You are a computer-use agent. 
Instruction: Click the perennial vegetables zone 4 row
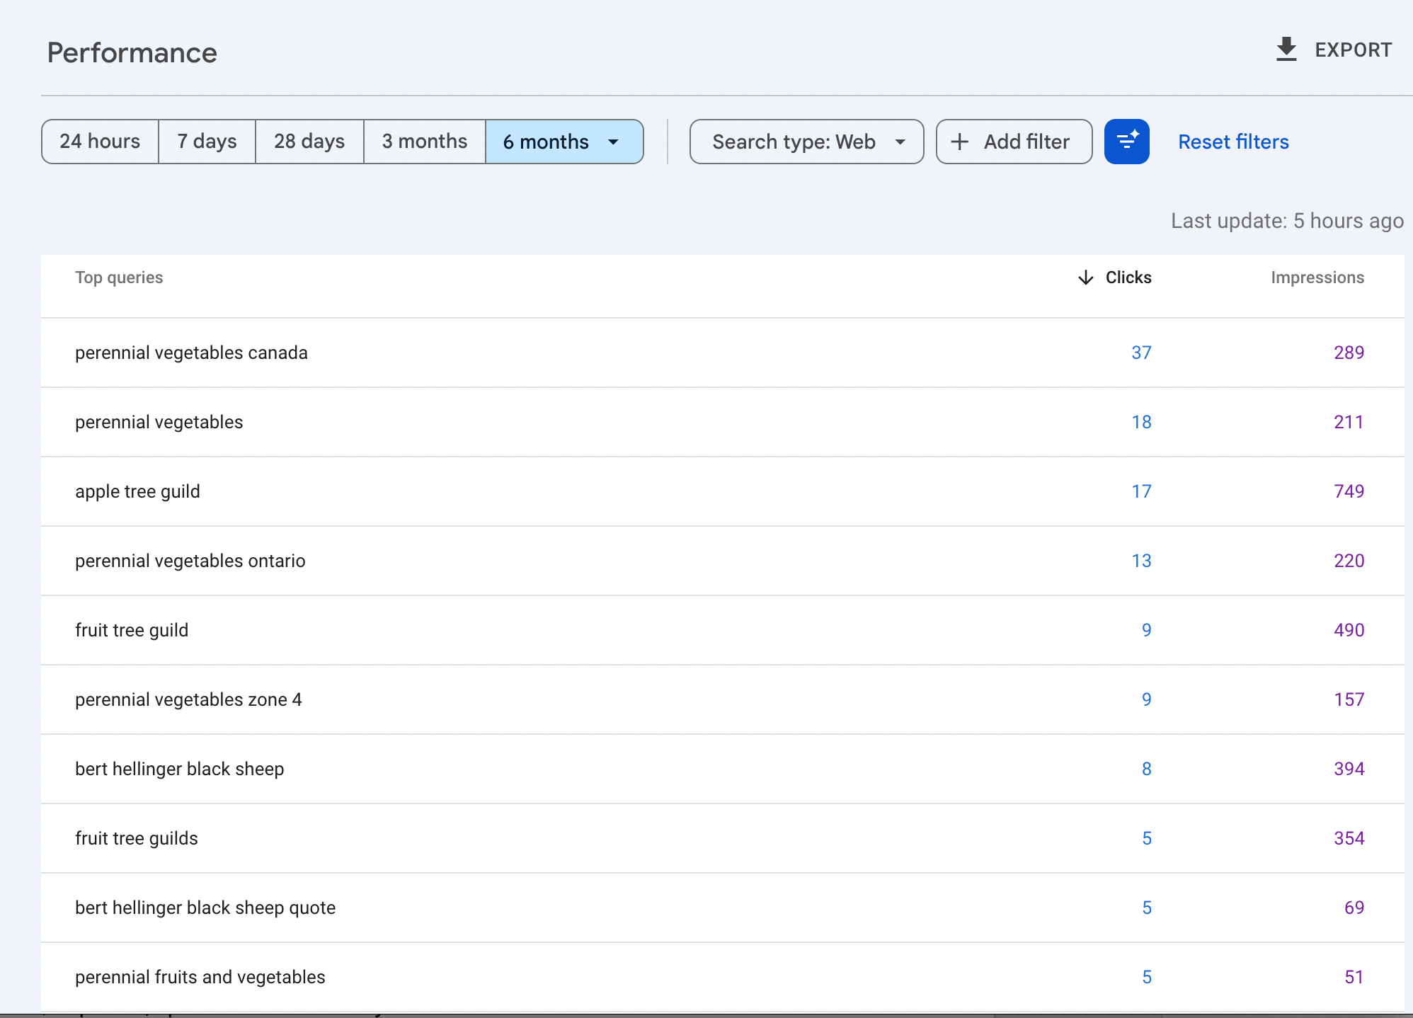[x=188, y=699]
